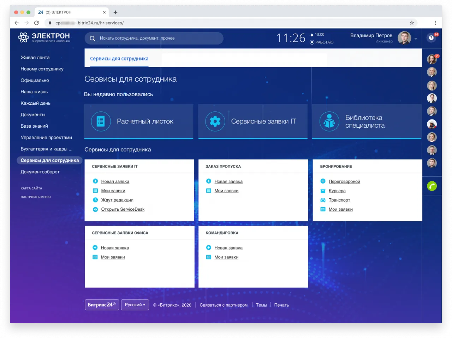Expand Бухгалтерия и кадры menu item

[46, 149]
